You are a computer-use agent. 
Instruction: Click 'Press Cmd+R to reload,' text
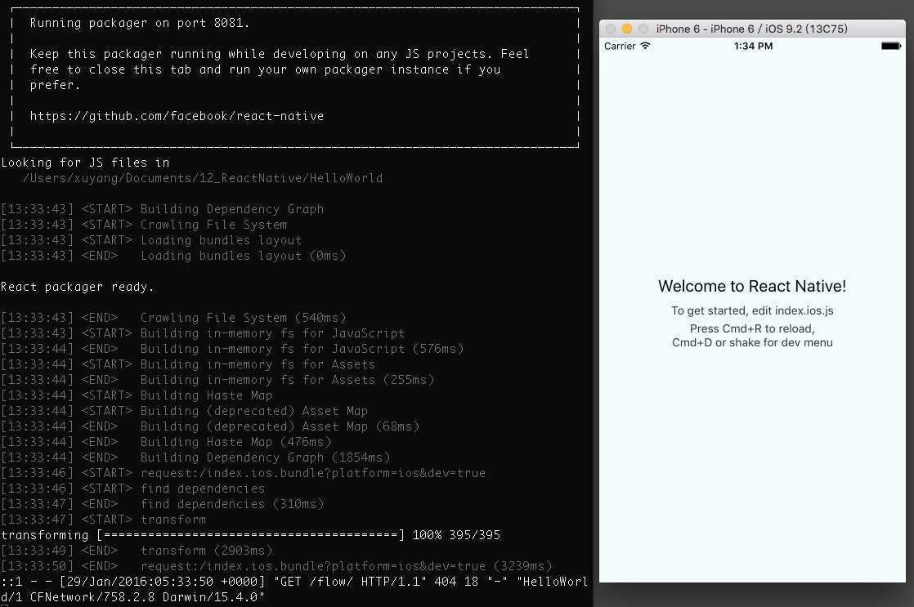point(752,328)
